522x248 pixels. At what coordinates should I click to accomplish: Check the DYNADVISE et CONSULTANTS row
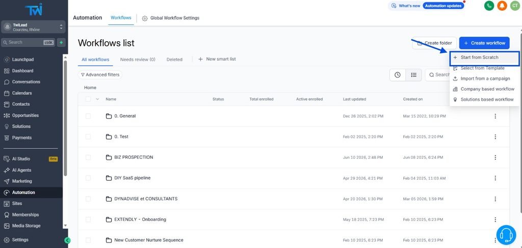[x=88, y=199]
